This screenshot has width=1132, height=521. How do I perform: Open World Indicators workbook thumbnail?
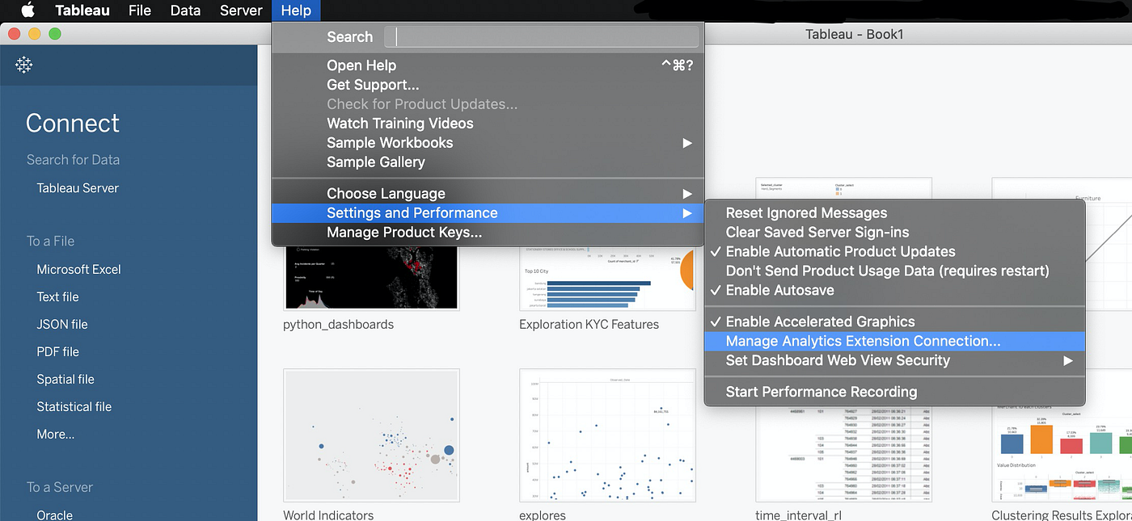(x=371, y=435)
